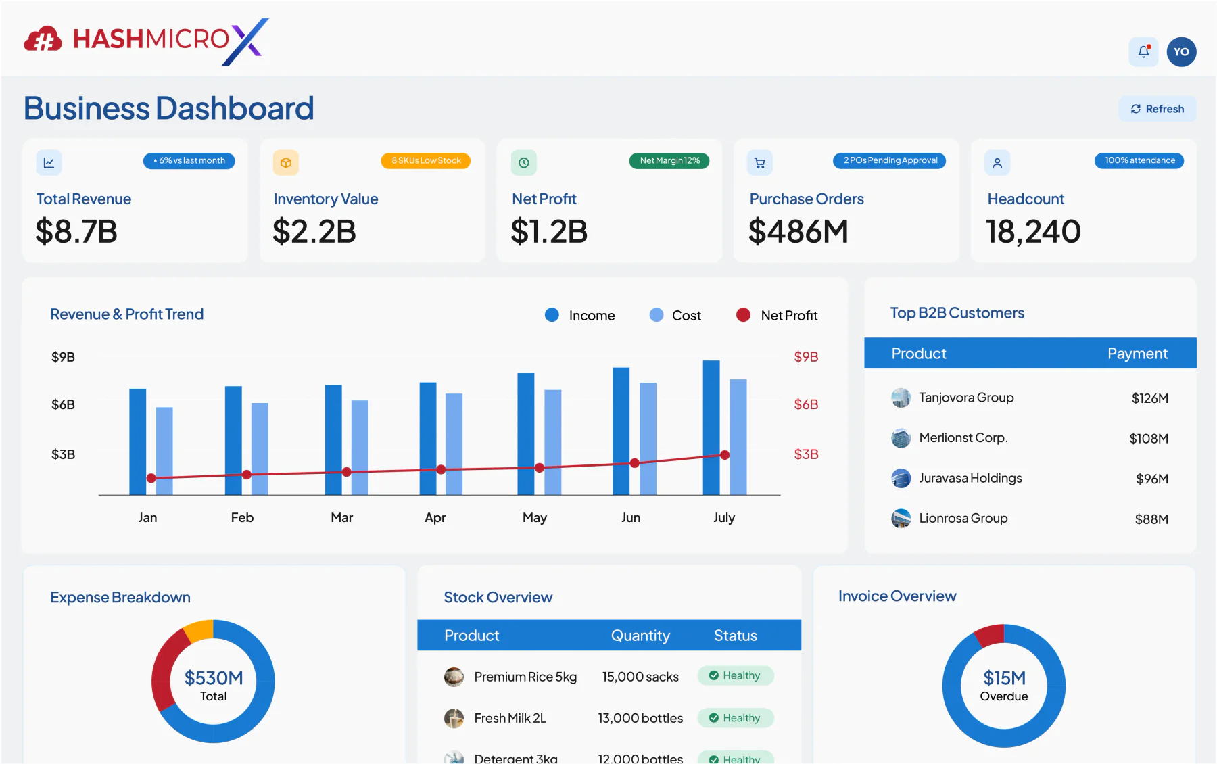Image resolution: width=1217 pixels, height=764 pixels.
Task: Click the Payment column header
Action: click(1137, 354)
